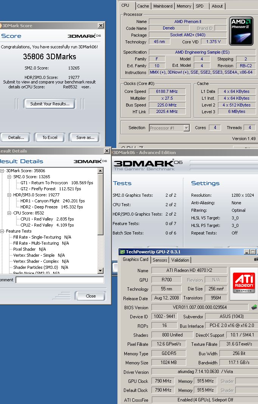Click the Comment text field
This screenshot has width=258, height=404.
point(60,280)
